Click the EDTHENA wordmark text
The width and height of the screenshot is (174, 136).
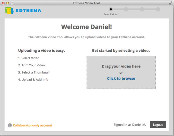pos(29,10)
